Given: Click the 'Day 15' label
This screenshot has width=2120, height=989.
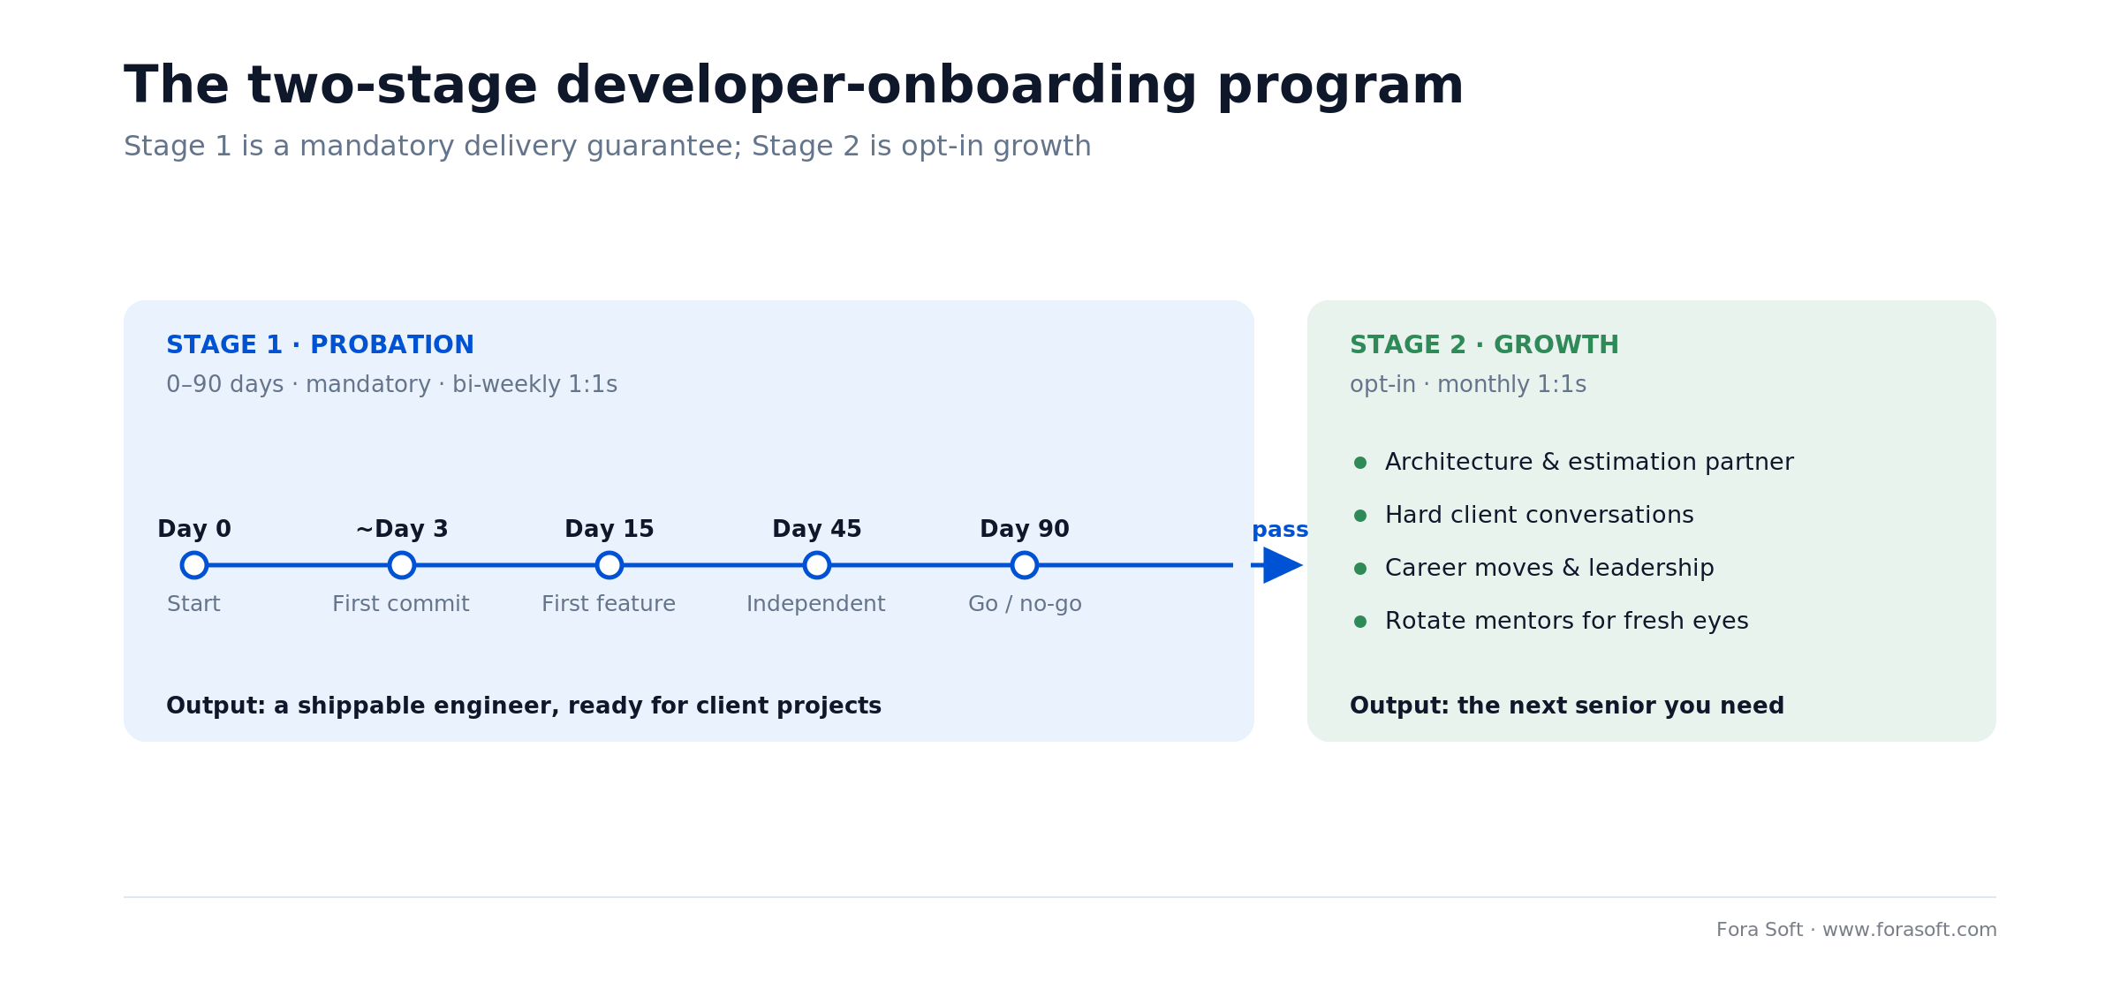Looking at the screenshot, I should tap(609, 529).
